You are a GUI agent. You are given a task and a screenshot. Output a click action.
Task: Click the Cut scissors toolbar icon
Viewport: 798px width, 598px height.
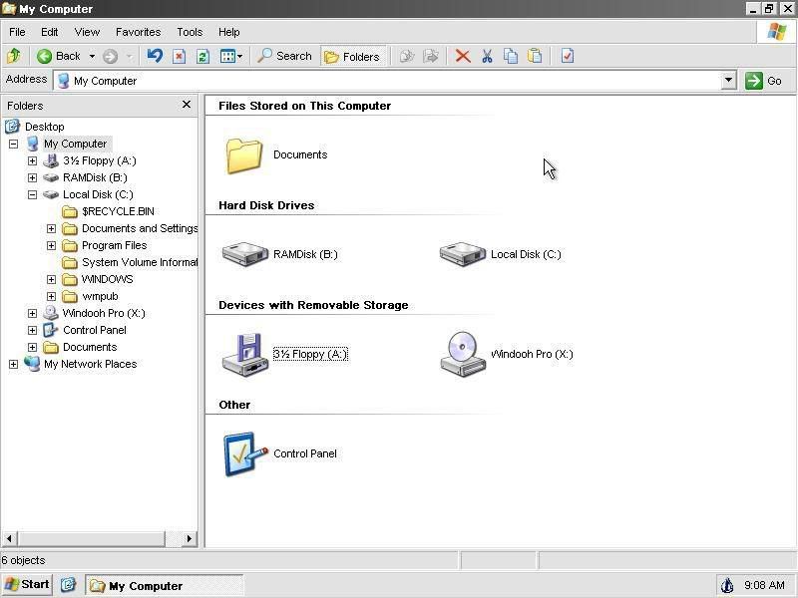[487, 56]
